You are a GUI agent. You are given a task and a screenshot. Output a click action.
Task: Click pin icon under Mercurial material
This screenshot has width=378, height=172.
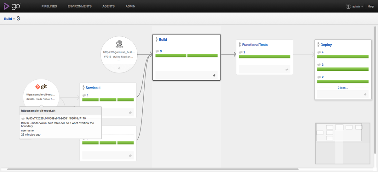tap(119, 68)
